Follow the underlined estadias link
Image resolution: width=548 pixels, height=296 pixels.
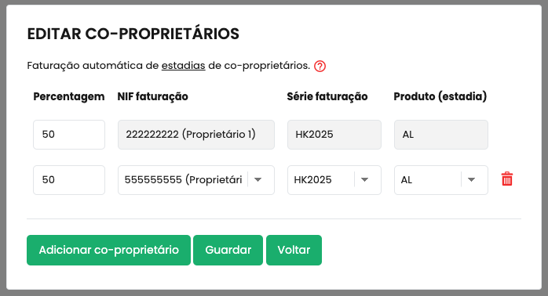click(x=183, y=66)
